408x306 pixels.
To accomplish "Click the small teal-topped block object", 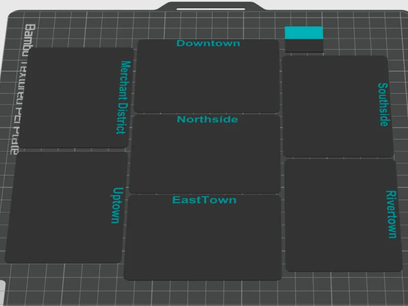I will point(304,39).
